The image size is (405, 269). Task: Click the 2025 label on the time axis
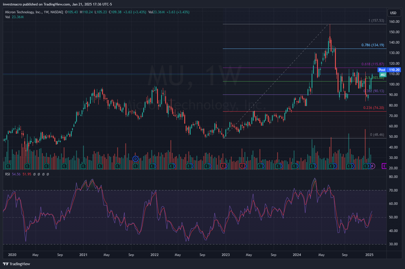click(369, 255)
